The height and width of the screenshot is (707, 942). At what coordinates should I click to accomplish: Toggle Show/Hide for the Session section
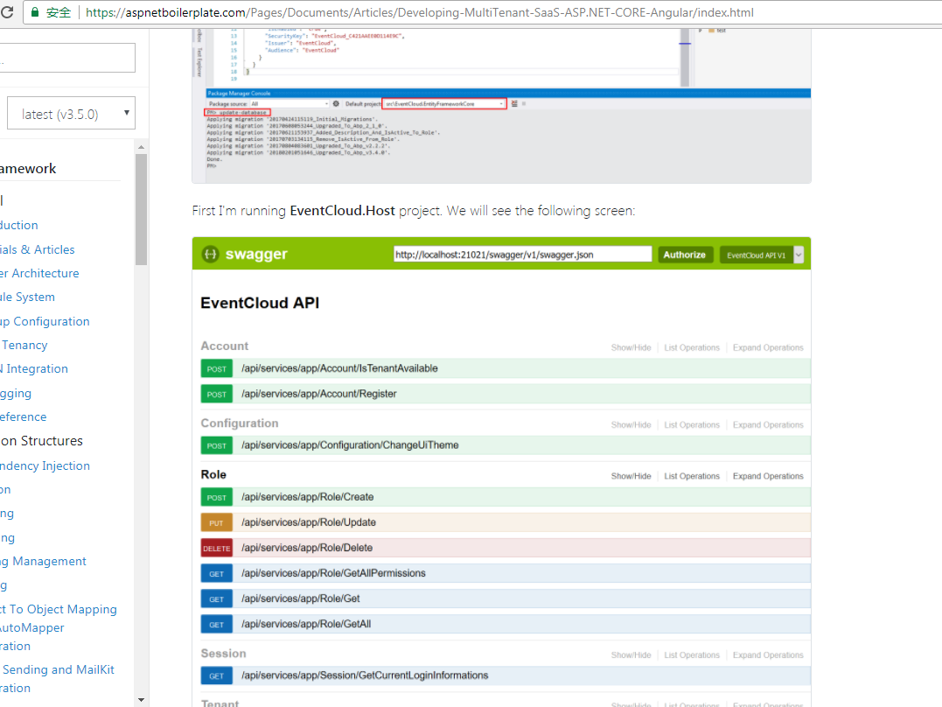[x=631, y=654]
